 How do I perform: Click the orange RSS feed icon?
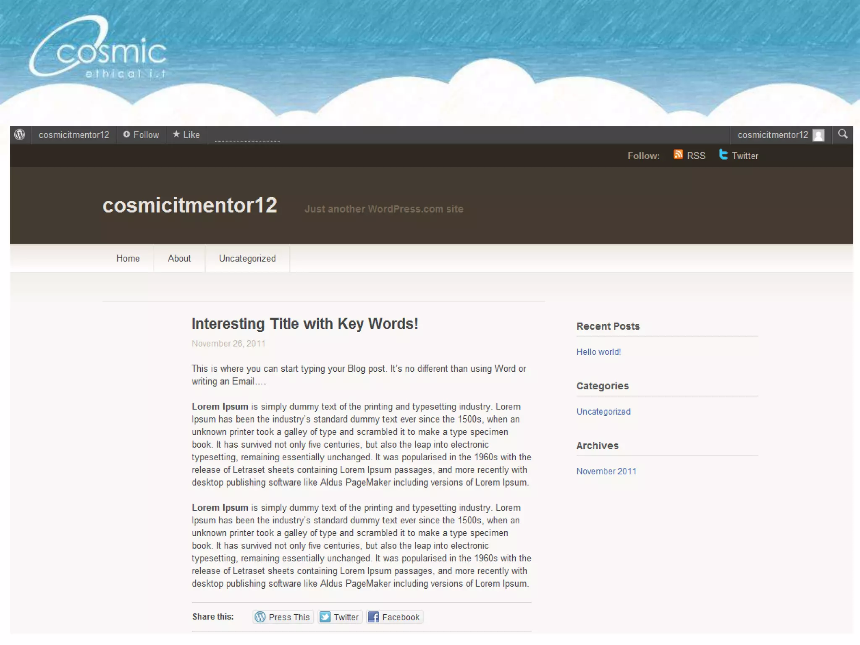pos(678,155)
